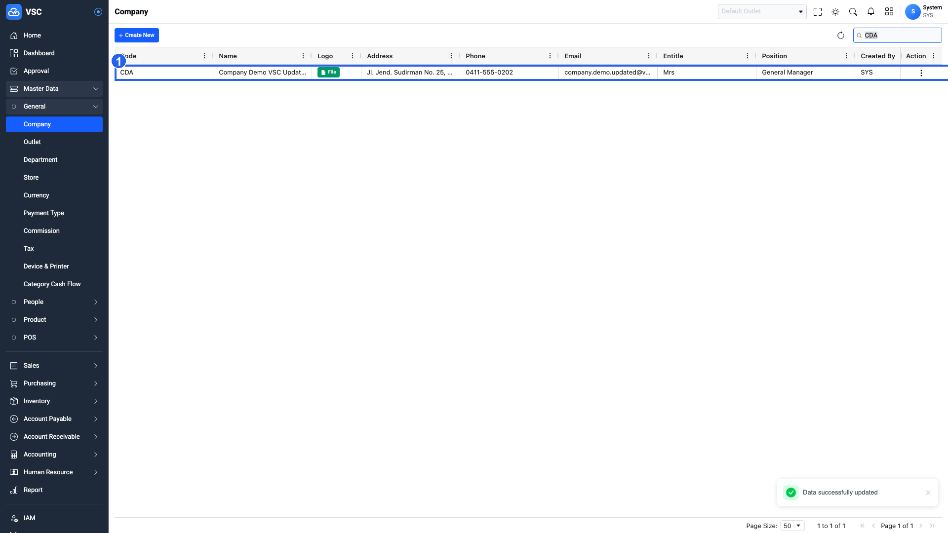Expand the Purchasing menu
The height and width of the screenshot is (533, 948).
pos(54,383)
